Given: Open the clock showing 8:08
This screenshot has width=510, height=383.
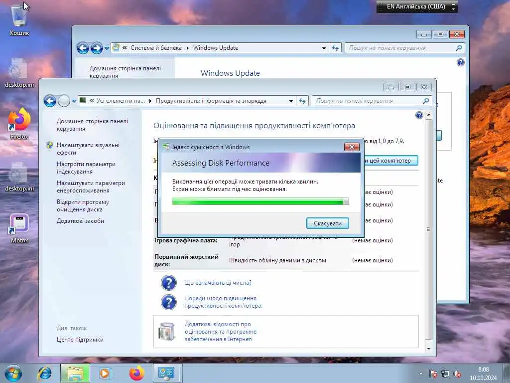Looking at the screenshot, I should click(483, 374).
